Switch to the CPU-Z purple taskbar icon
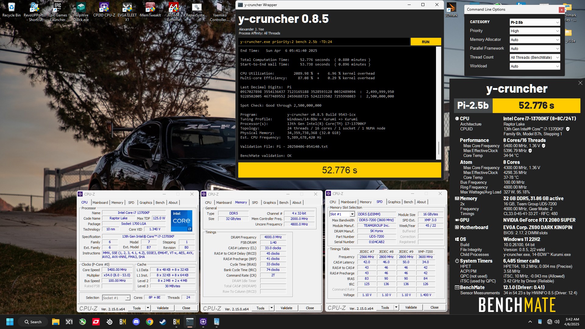585x329 pixels. point(203,322)
